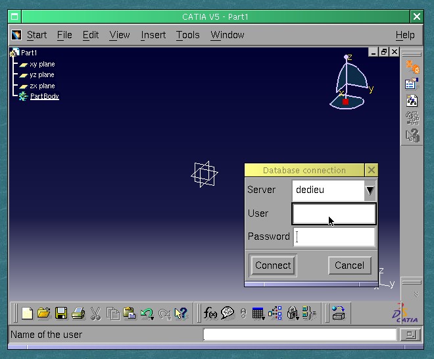Restore the inner Part1 document window
The width and height of the screenshot is (434, 359).
[383, 52]
